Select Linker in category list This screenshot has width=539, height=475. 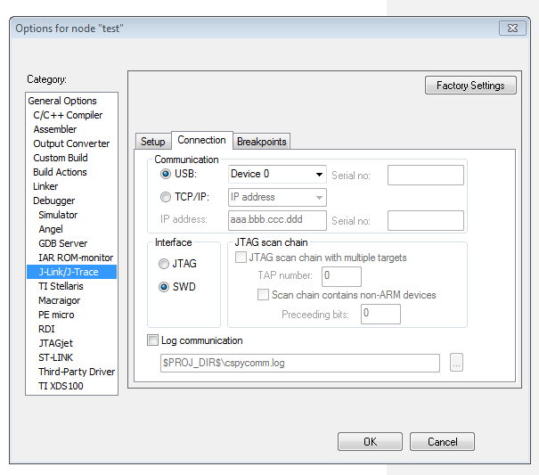[x=45, y=186]
